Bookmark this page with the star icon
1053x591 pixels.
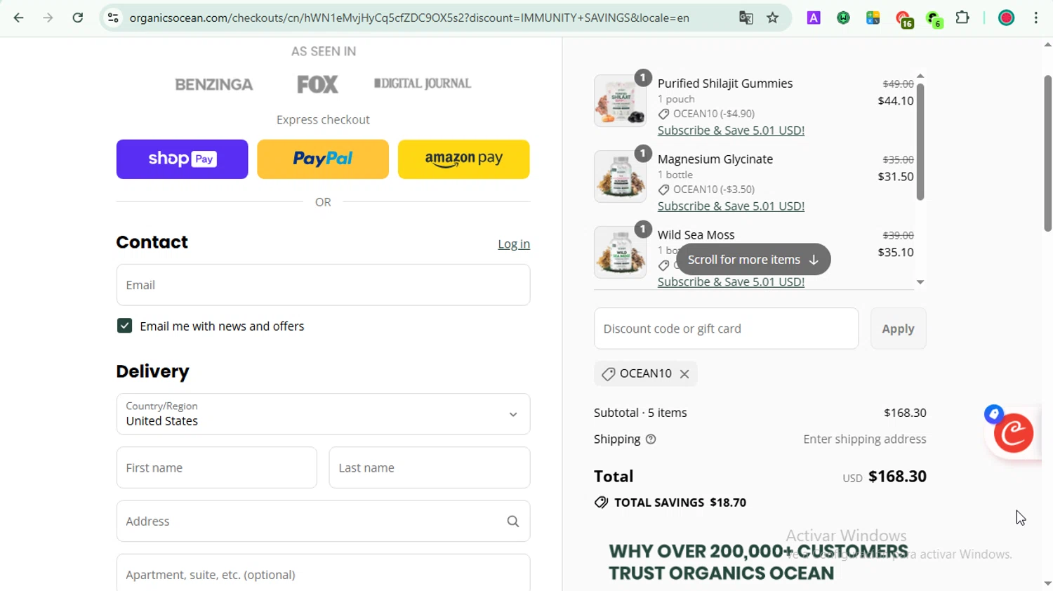(x=773, y=18)
